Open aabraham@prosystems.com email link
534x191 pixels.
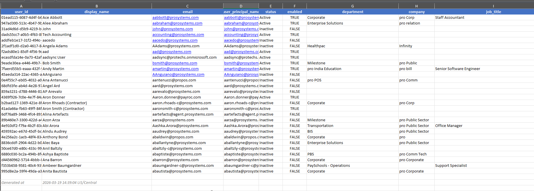pos(177,23)
